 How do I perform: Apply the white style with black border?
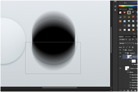(125, 30)
